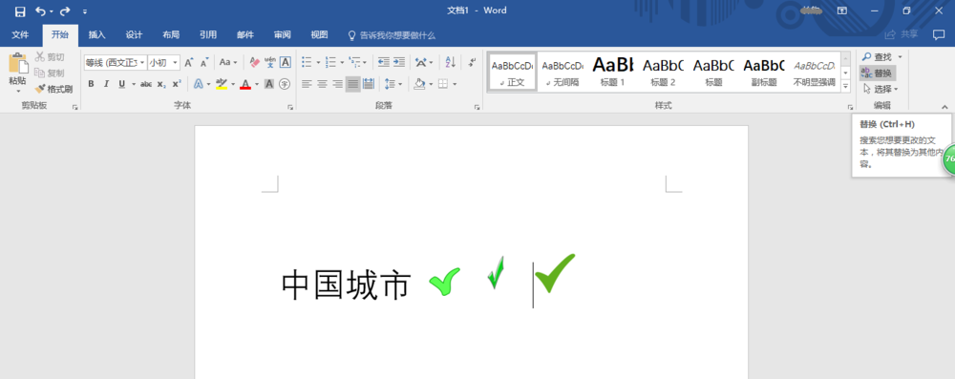This screenshot has width=955, height=379.
Task: Open the Font dialog launcher in 字体 group
Action: coord(290,107)
